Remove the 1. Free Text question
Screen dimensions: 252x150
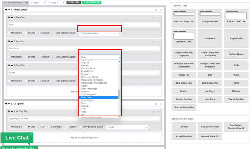158,18
